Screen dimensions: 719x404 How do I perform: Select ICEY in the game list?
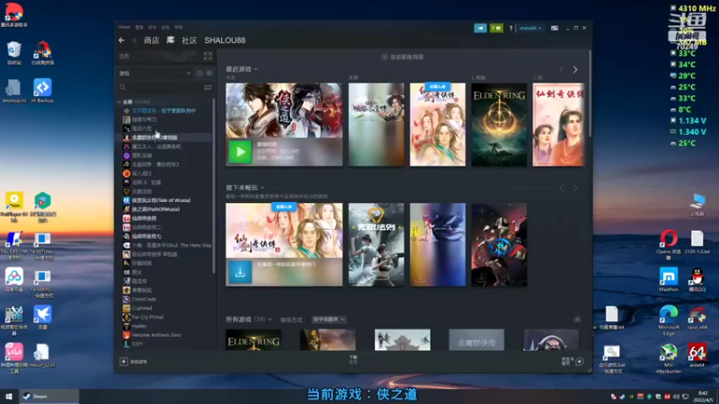click(137, 344)
